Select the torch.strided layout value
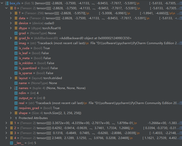Screen dimensions: 182x146 52,78
